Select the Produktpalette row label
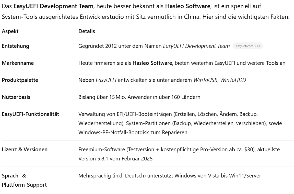294x194 pixels. [x=20, y=80]
